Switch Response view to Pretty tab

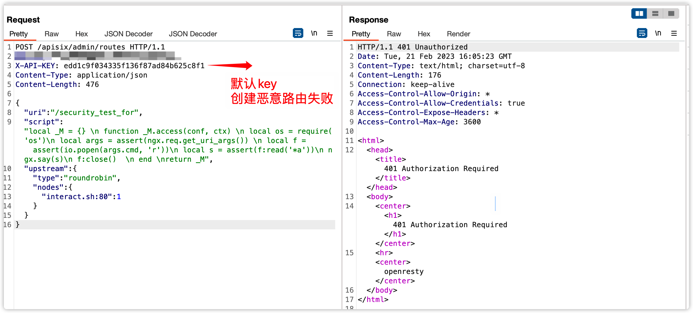(x=361, y=34)
